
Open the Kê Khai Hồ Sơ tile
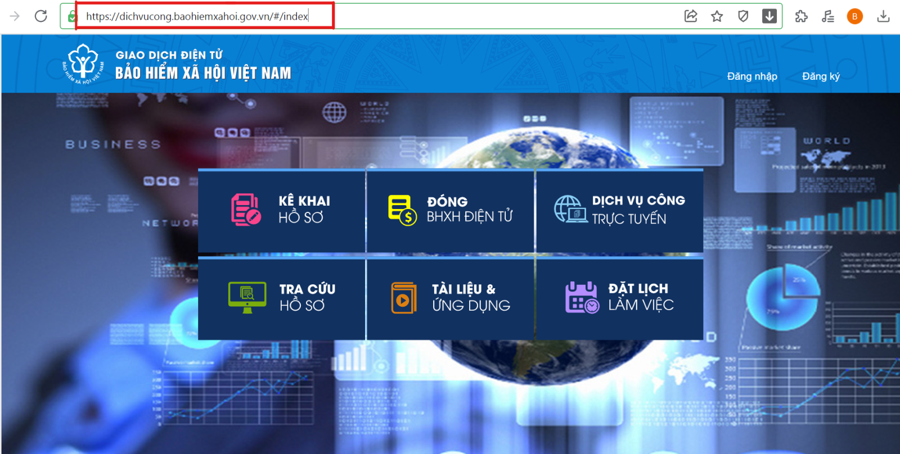282,211
